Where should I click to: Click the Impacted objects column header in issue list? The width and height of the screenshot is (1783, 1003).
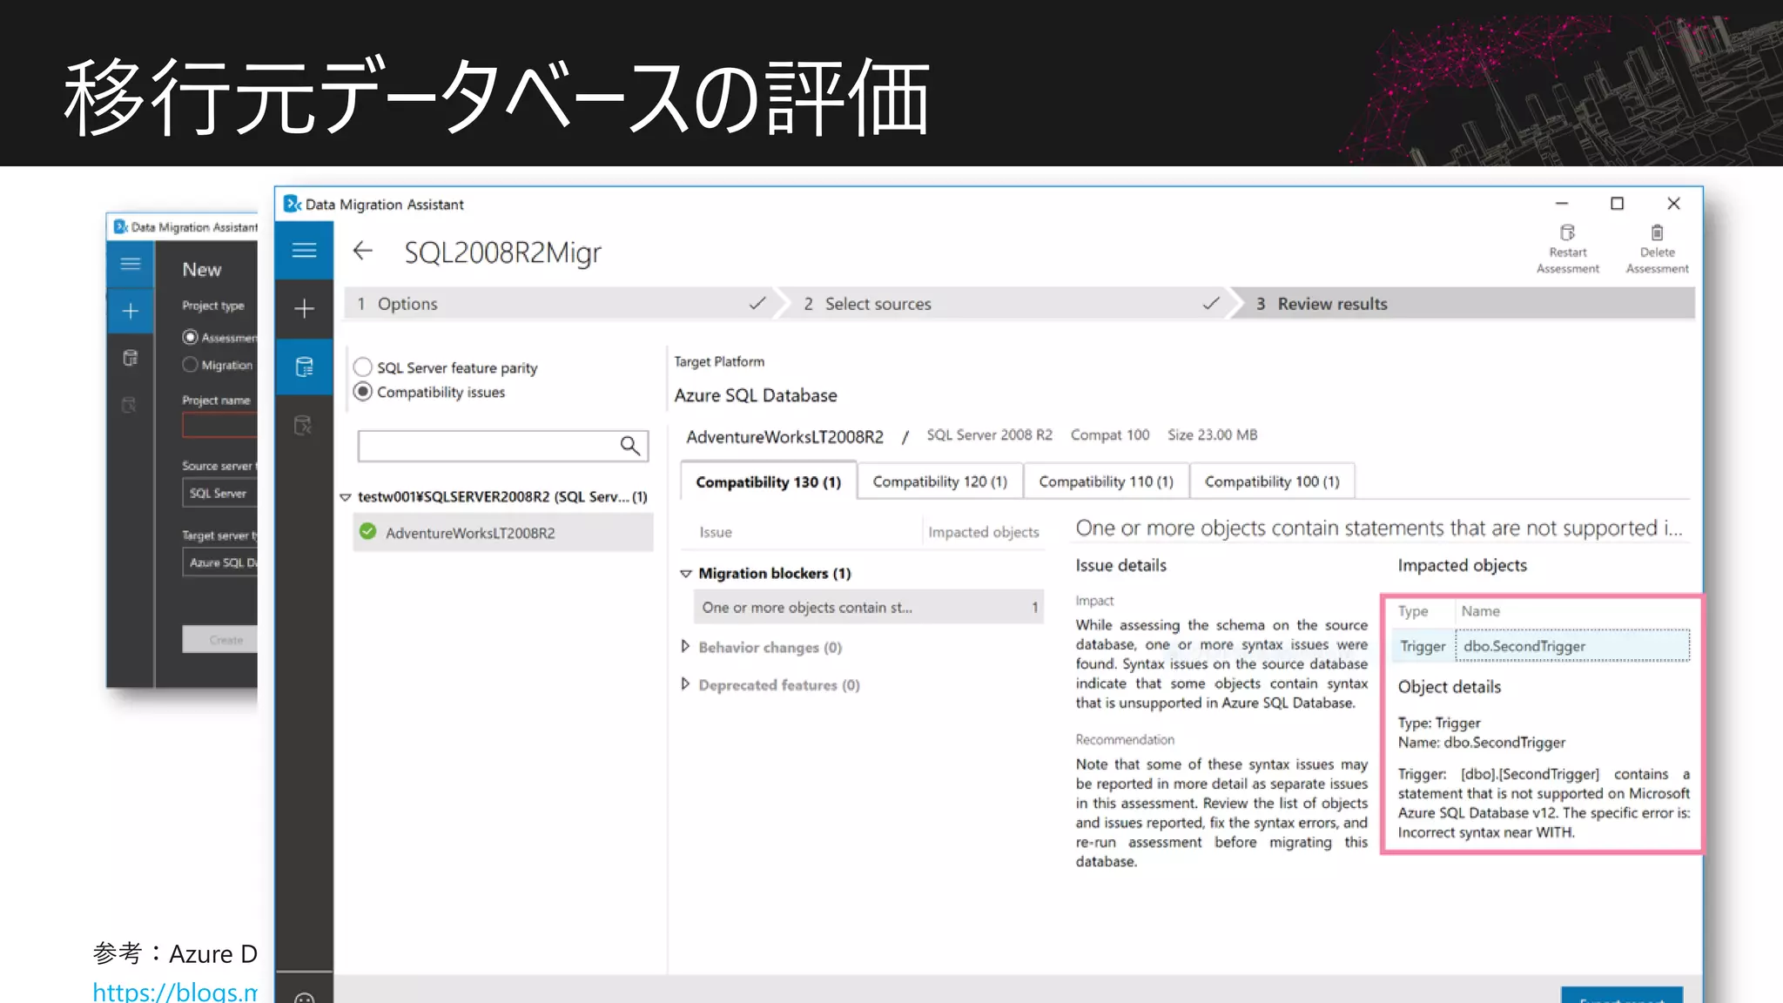point(983,532)
